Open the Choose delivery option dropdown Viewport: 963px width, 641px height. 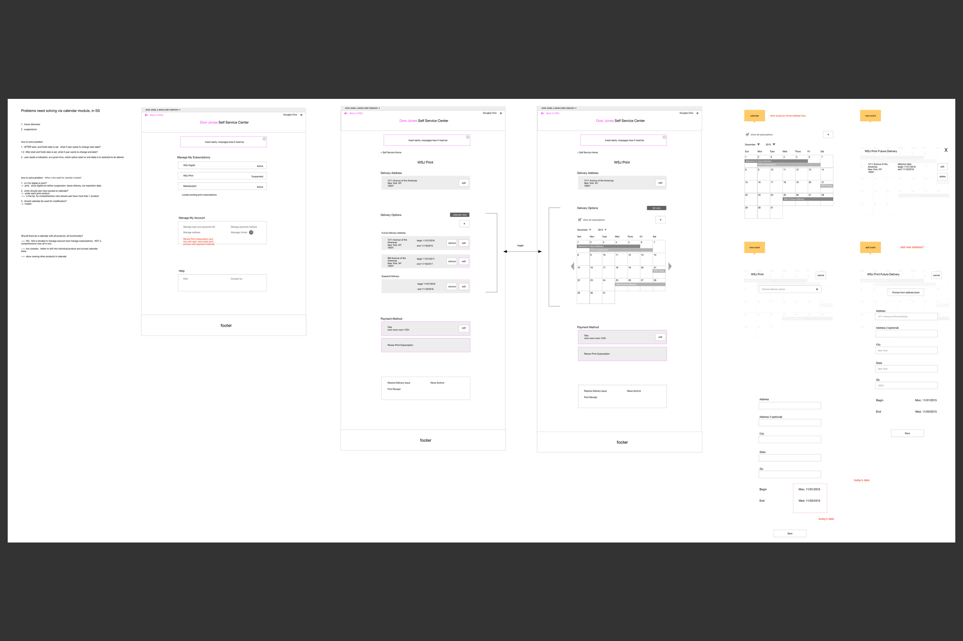(790, 289)
